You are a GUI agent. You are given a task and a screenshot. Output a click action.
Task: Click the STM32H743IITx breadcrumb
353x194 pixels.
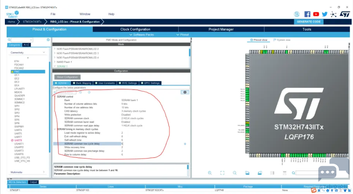(32, 22)
